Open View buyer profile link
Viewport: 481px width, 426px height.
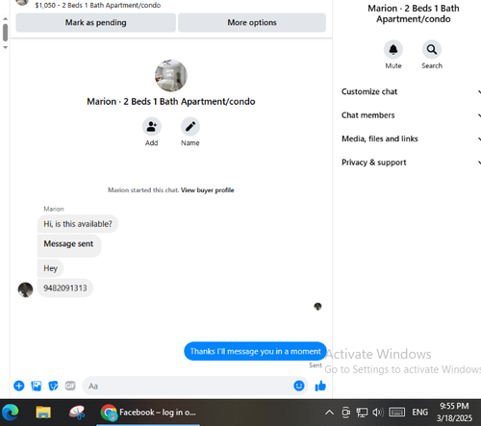point(207,190)
